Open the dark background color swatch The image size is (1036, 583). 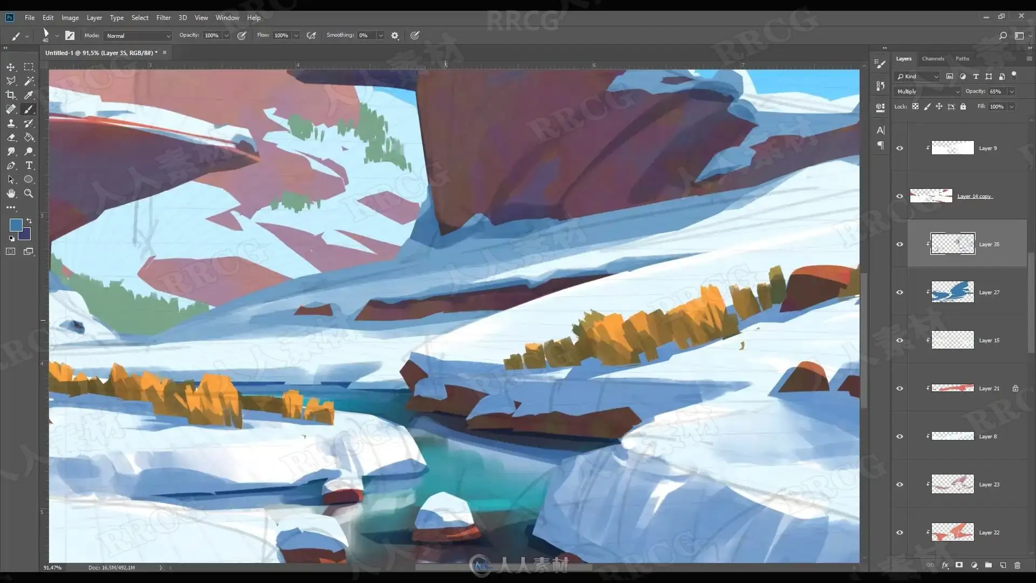[x=25, y=235]
